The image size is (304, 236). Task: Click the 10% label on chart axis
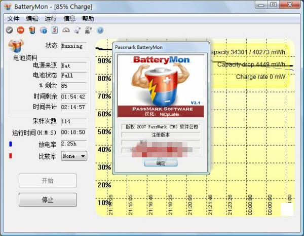104,203
